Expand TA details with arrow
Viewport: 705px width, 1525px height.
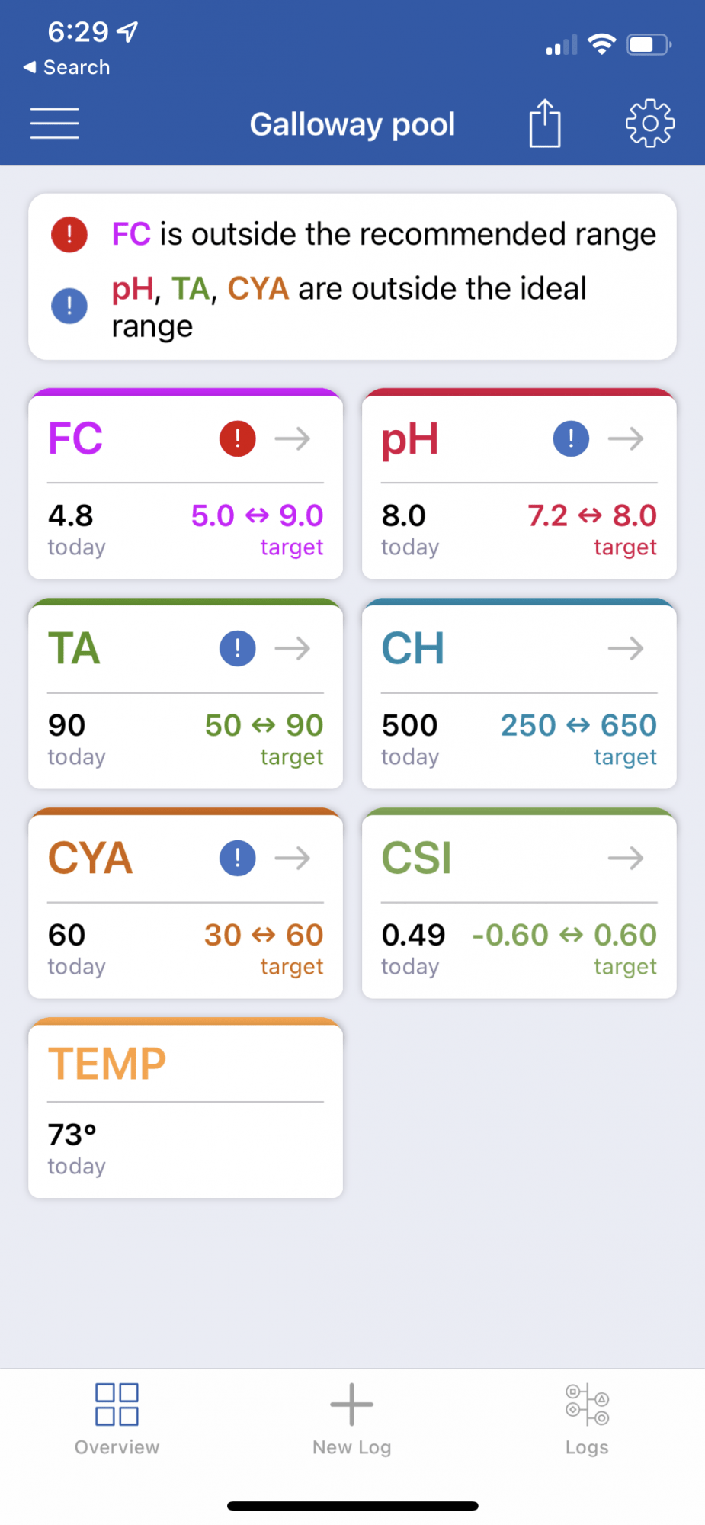[x=293, y=648]
